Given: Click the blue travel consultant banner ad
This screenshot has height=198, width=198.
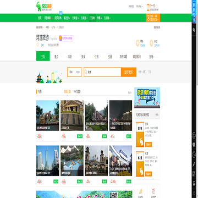Looking at the screenshot, I should tap(147, 97).
